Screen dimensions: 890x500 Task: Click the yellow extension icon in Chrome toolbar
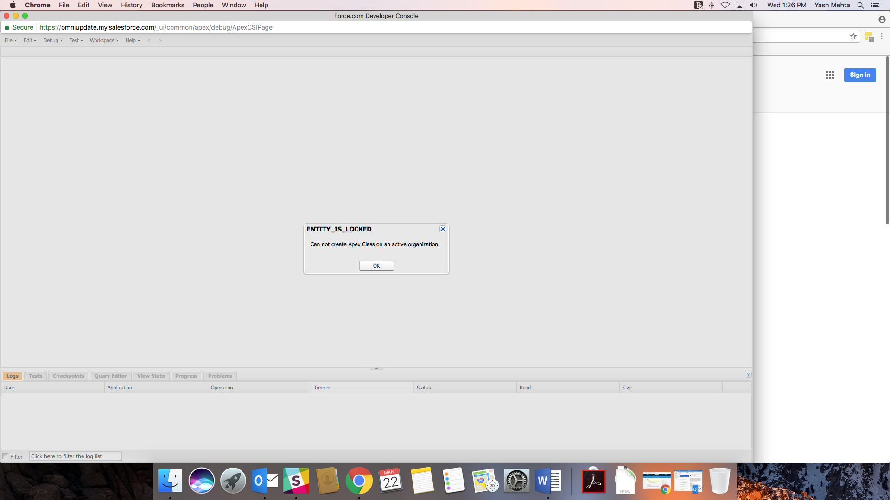pyautogui.click(x=869, y=37)
